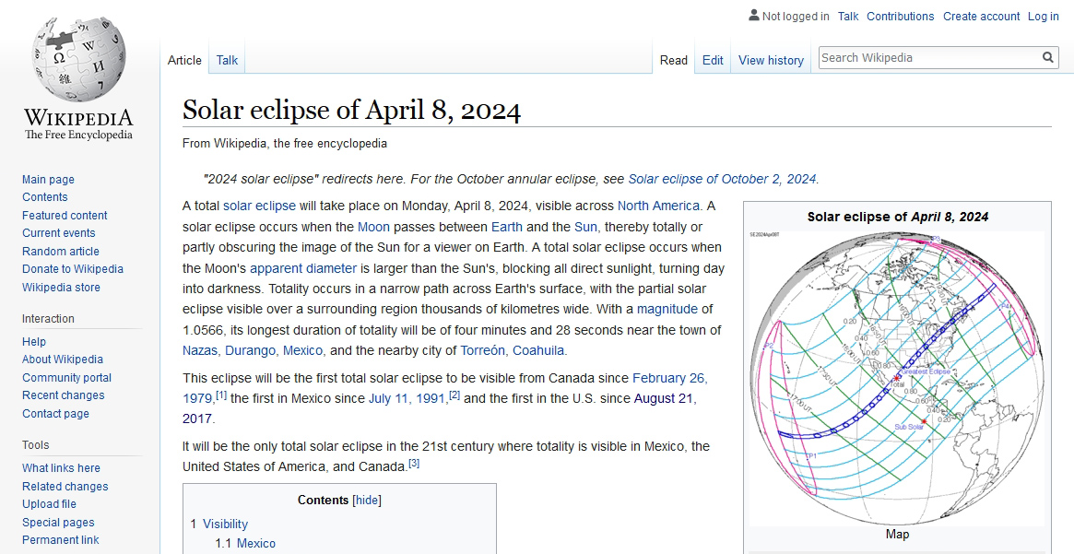Image resolution: width=1074 pixels, height=554 pixels.
Task: Follow the Solar eclipse of October 2, 2024 link
Action: tap(722, 179)
